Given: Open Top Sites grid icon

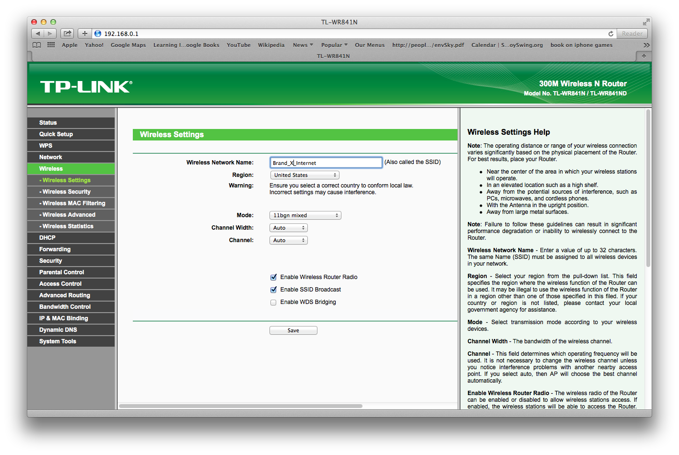Looking at the screenshot, I should click(51, 45).
